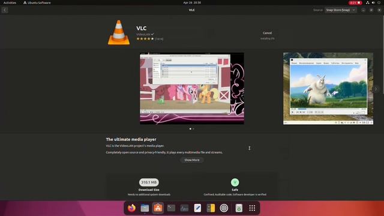This screenshot has width=384, height=216.
Task: Click Ubuntu Software icon in the dock
Action: point(158,208)
